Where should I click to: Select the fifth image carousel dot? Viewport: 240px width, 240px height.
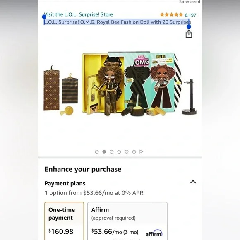(127, 151)
